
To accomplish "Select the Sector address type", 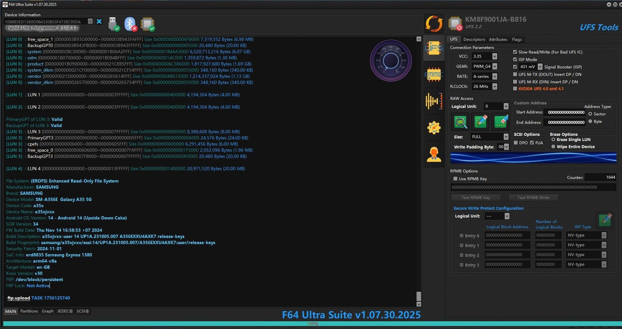I will [590, 114].
